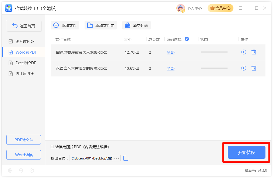Screen dimensions: 273x178
Task: Click 添加文件夹 add folder button
Action: point(101,25)
